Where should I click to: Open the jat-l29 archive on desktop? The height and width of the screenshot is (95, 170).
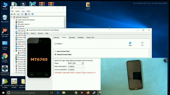(x=88, y=6)
